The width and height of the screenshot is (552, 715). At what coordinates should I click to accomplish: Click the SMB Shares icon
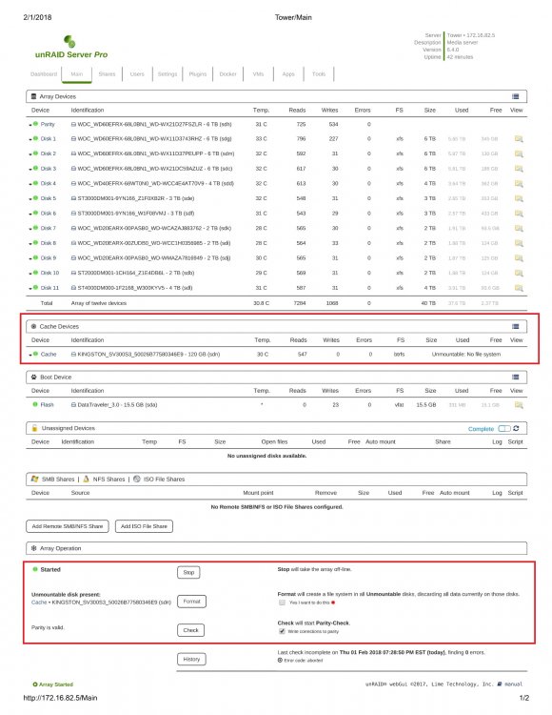(x=34, y=479)
